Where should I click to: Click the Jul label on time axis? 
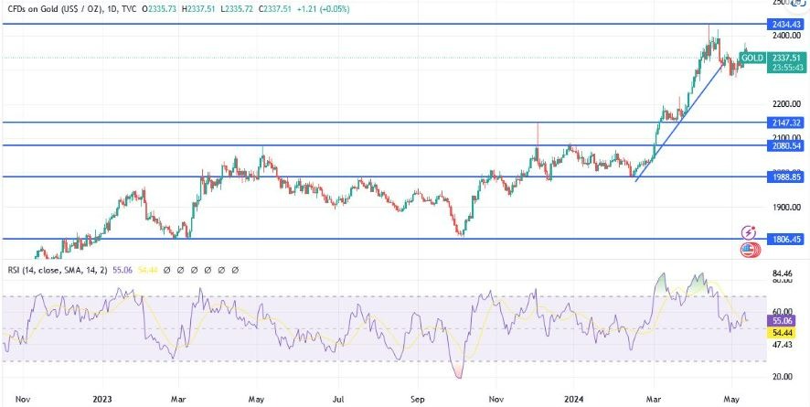tap(339, 400)
